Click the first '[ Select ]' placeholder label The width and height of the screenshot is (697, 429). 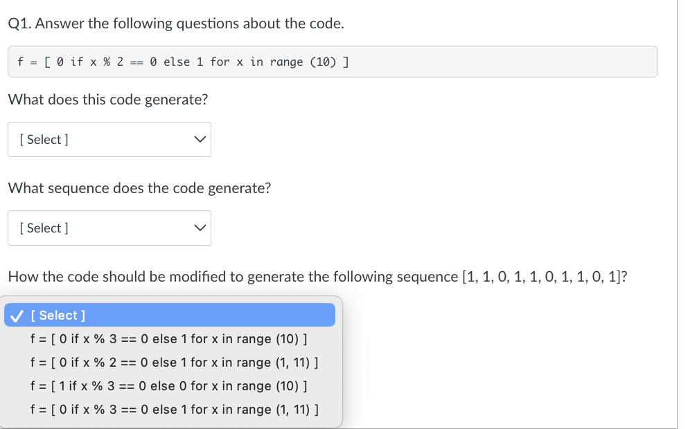(44, 139)
